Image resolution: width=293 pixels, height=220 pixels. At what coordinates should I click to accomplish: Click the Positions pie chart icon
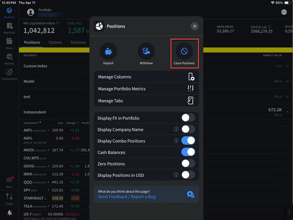99,26
